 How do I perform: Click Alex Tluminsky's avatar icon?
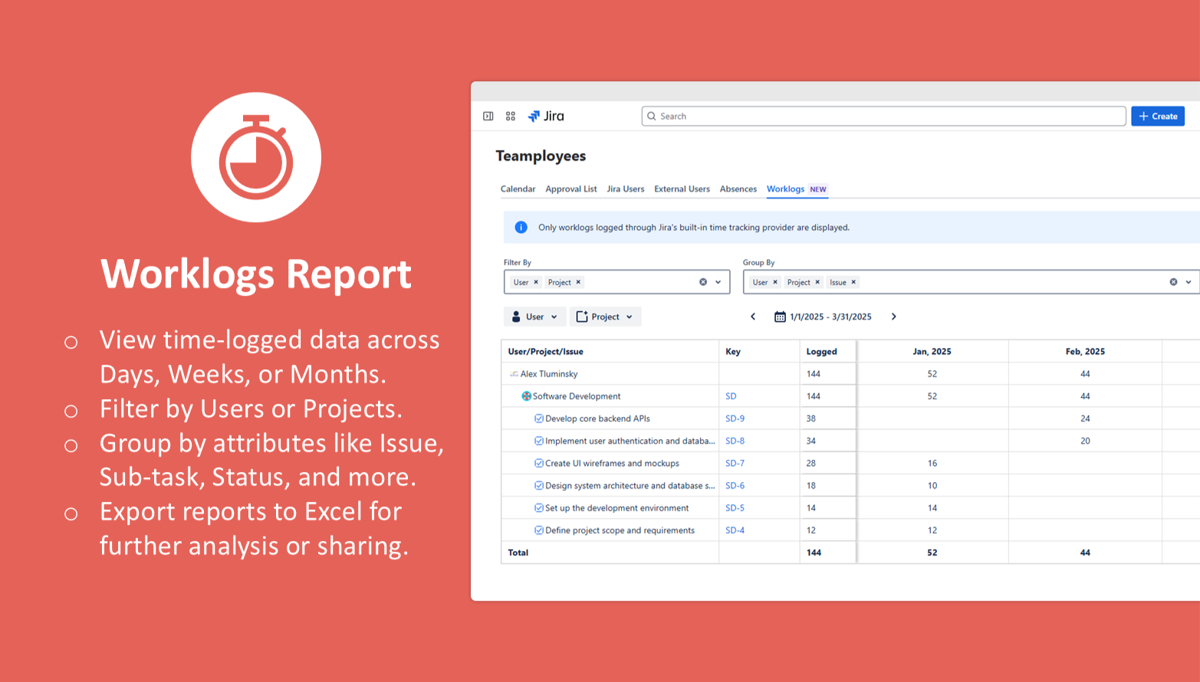point(514,374)
